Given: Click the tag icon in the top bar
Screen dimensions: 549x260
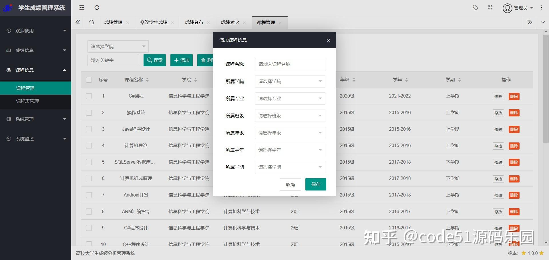Looking at the screenshot, I should click(x=476, y=8).
